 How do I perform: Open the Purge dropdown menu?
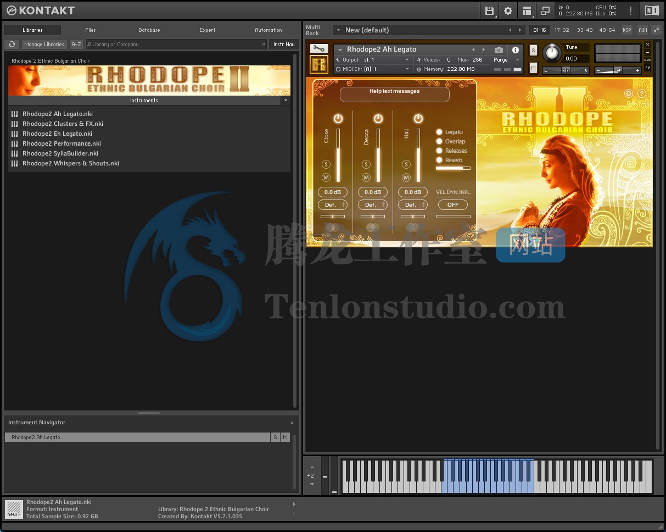pyautogui.click(x=506, y=60)
